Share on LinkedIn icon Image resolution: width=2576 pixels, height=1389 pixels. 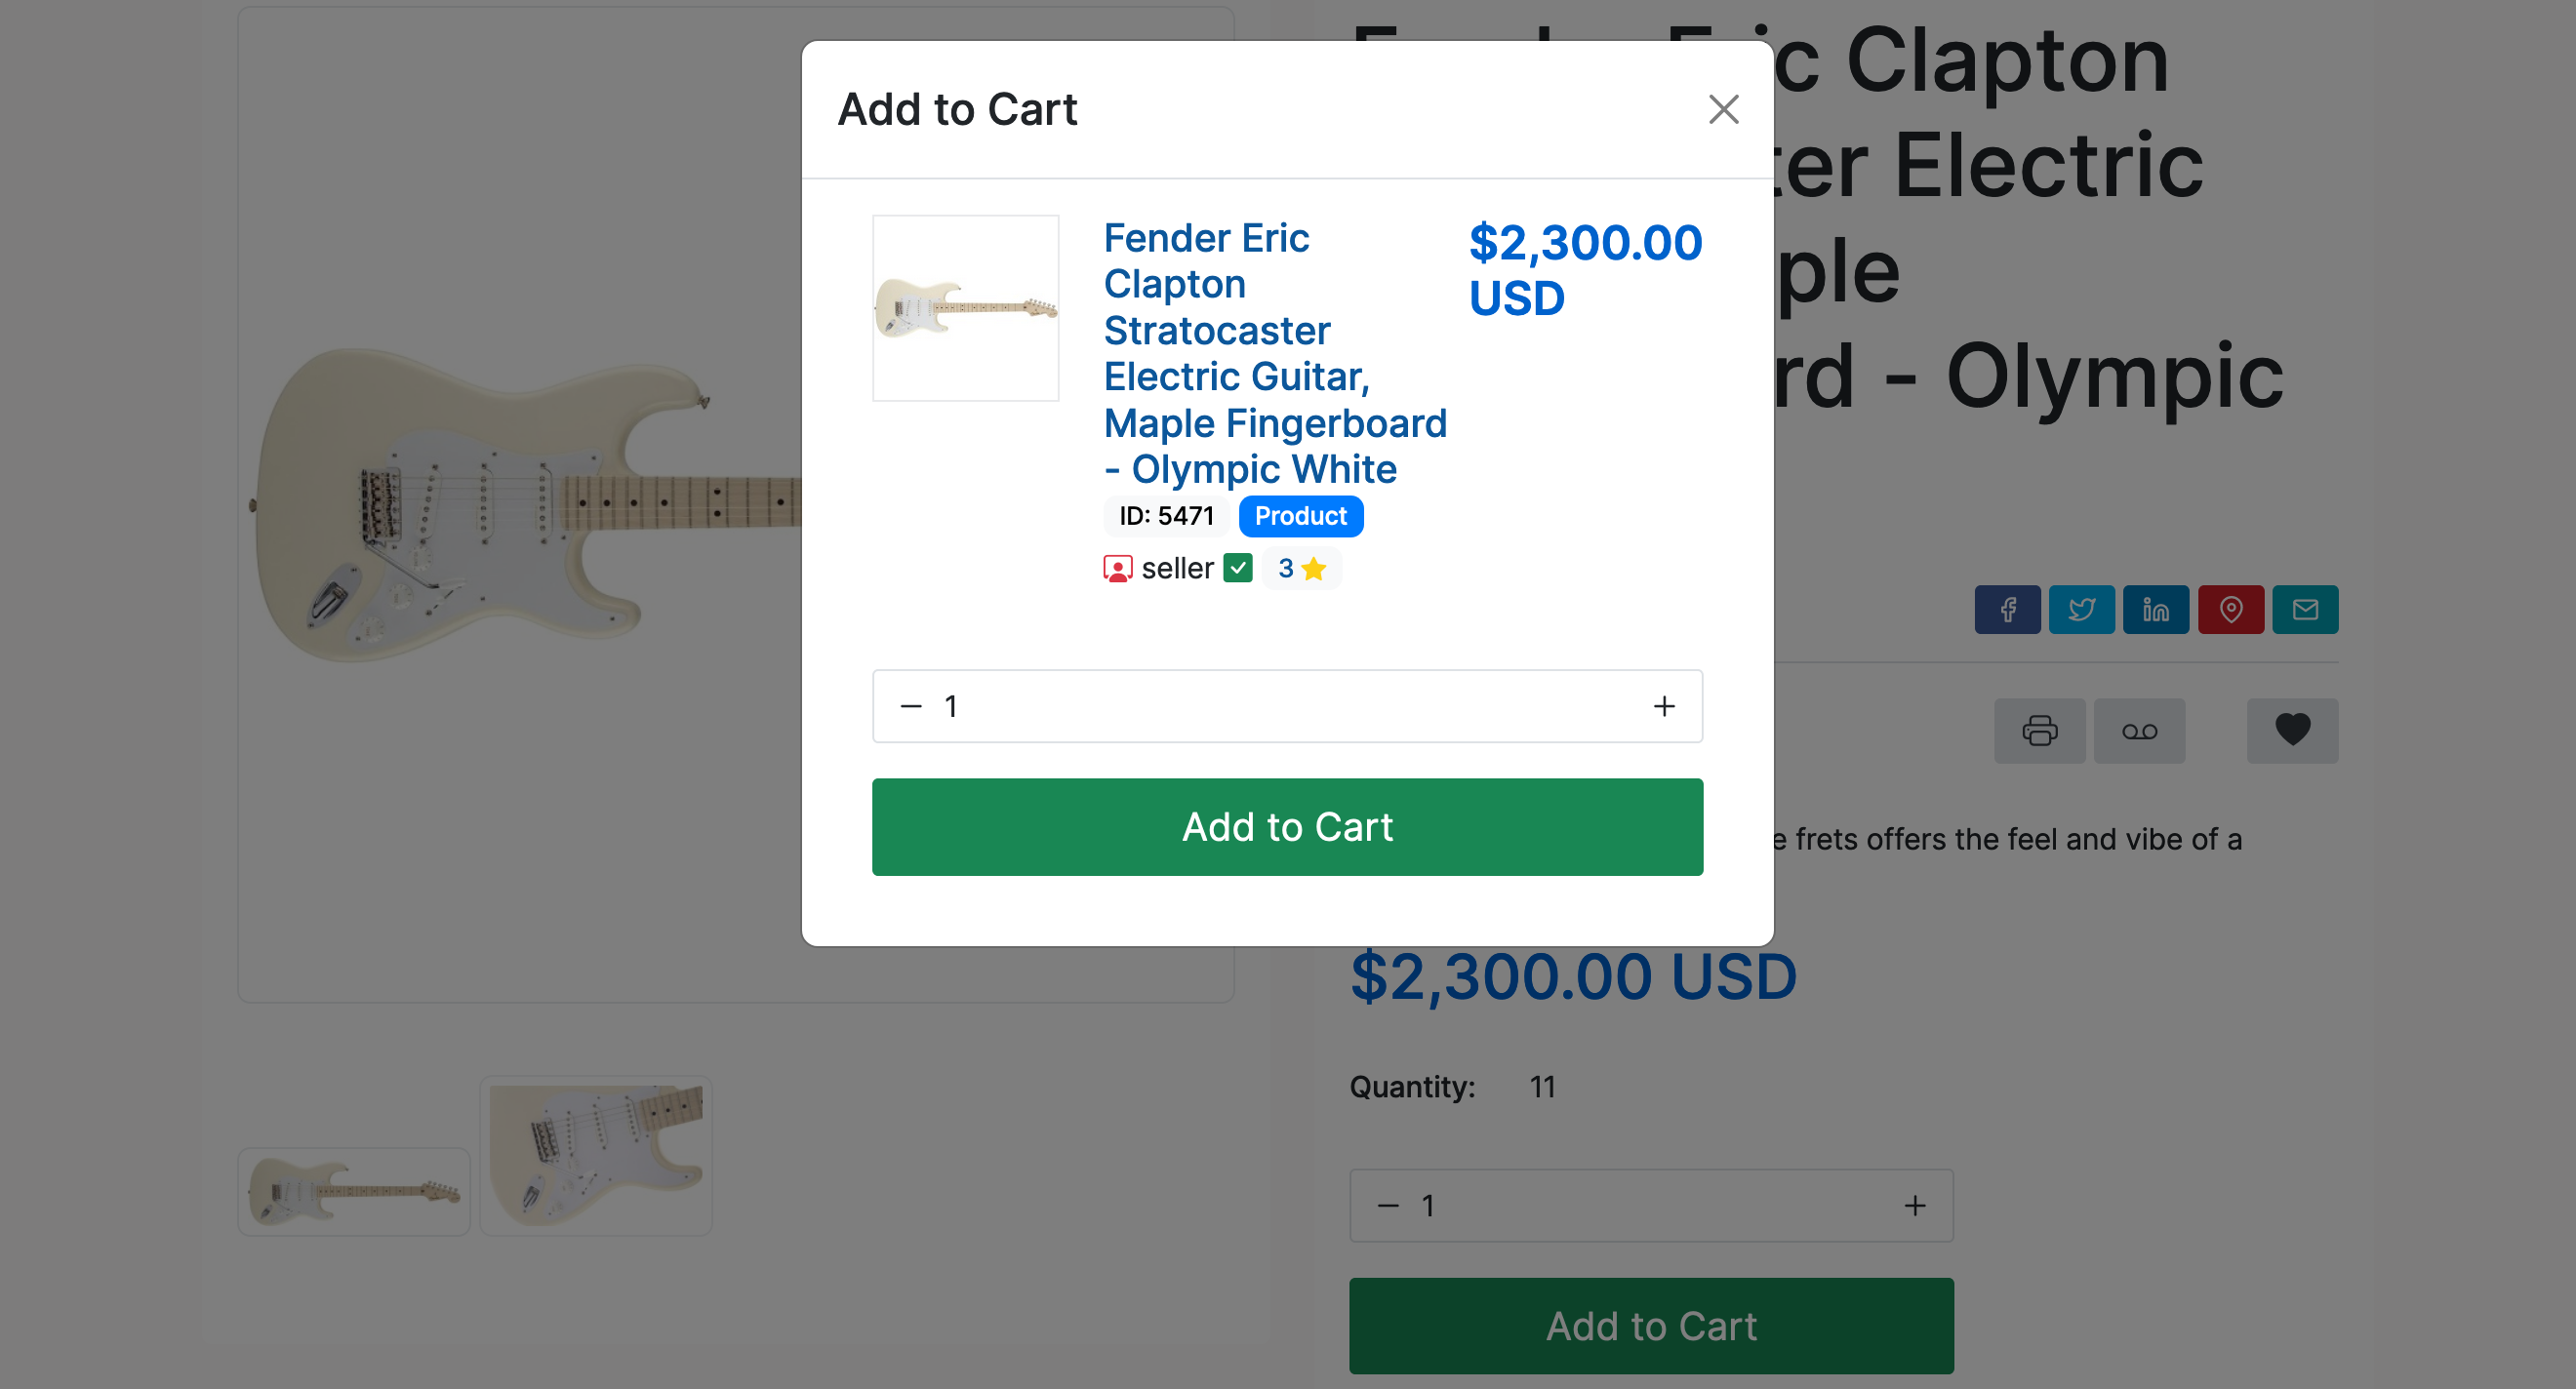[x=2156, y=609]
